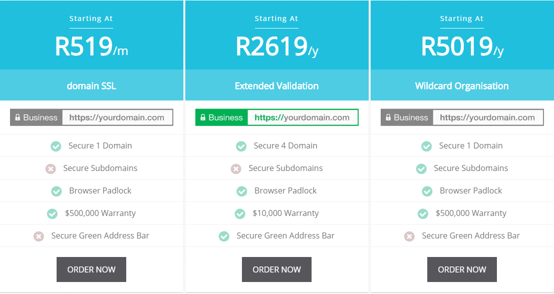554x294 pixels.
Task: Click green check beside Secure 4 Domain
Action: click(241, 146)
